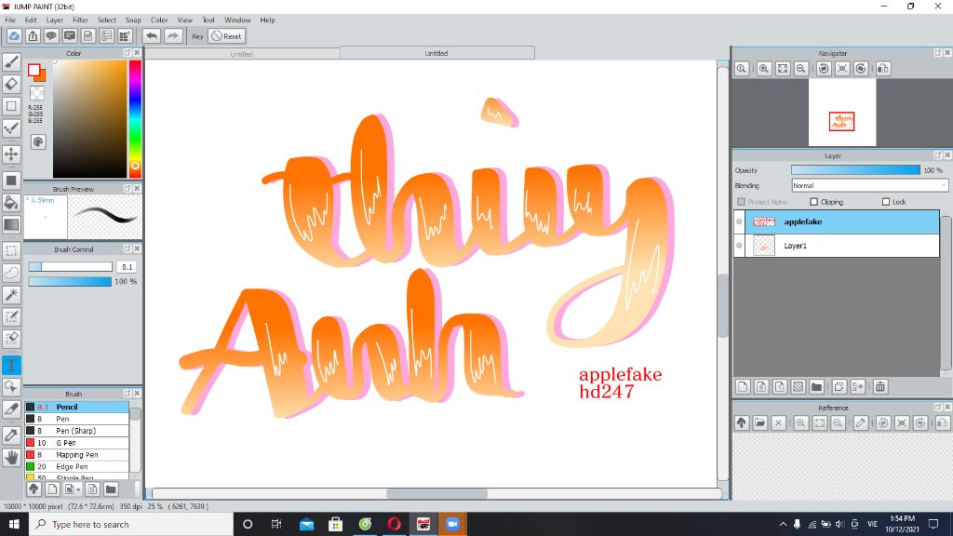
Task: Open the Blending mode dropdown
Action: (x=870, y=185)
